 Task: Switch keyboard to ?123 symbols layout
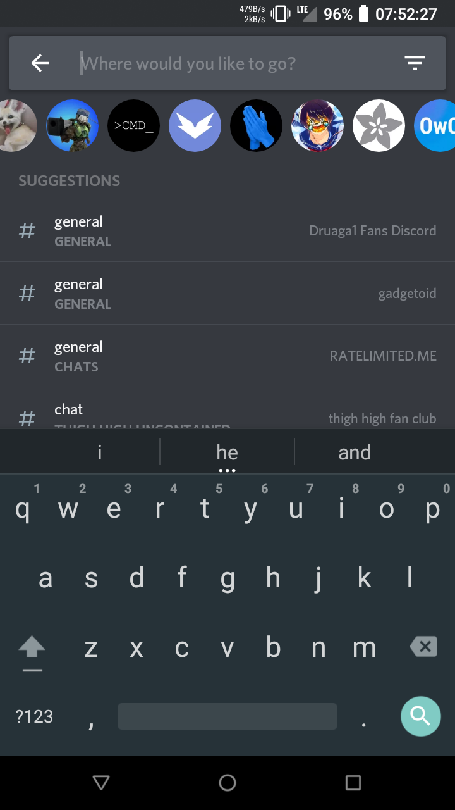tap(34, 716)
